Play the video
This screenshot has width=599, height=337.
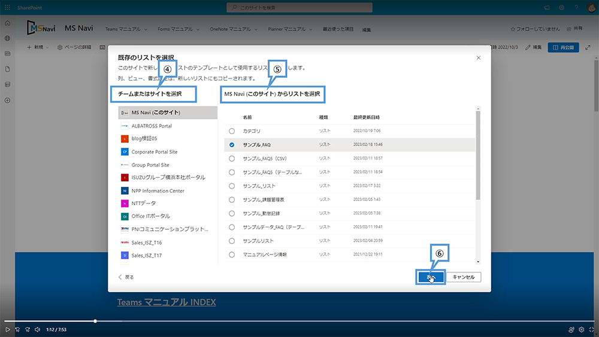tap(7, 329)
